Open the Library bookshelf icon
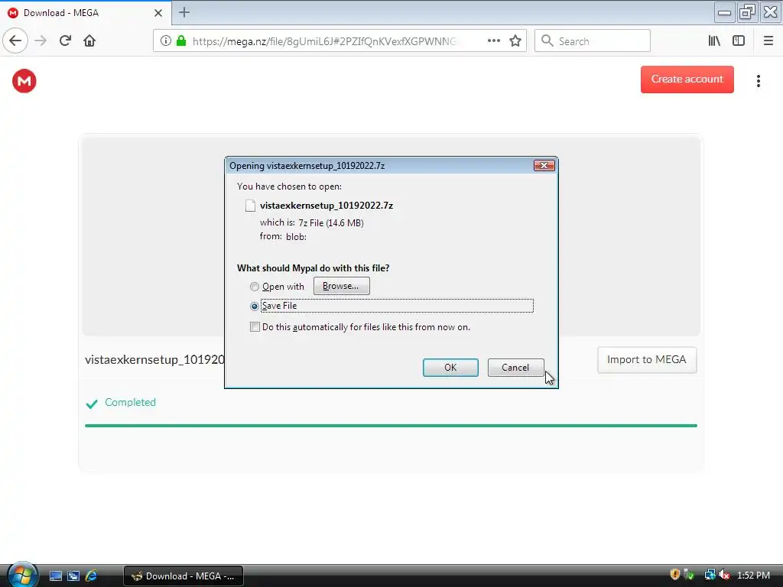 [x=714, y=41]
